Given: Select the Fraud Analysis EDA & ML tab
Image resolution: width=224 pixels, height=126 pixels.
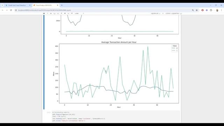Looking at the screenshot, I should point(45,5).
